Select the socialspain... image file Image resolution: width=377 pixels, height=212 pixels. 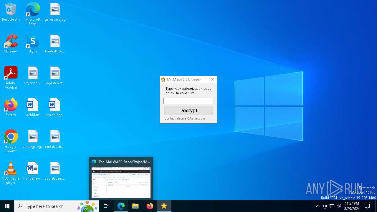click(x=55, y=171)
